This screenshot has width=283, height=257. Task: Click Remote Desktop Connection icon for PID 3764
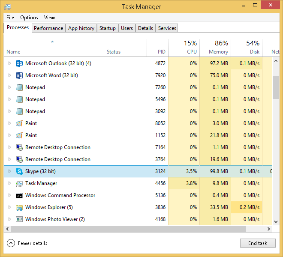click(19, 159)
